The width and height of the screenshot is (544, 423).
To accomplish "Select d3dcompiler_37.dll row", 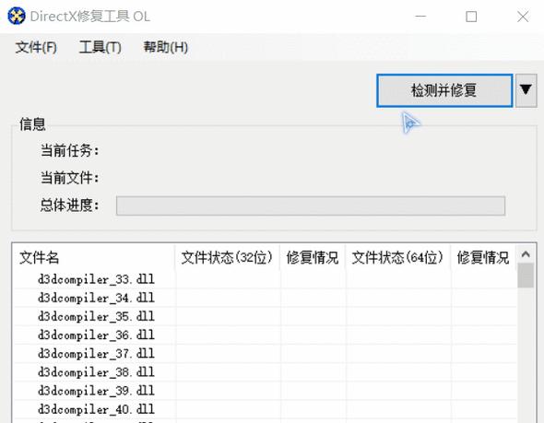I will (x=265, y=354).
